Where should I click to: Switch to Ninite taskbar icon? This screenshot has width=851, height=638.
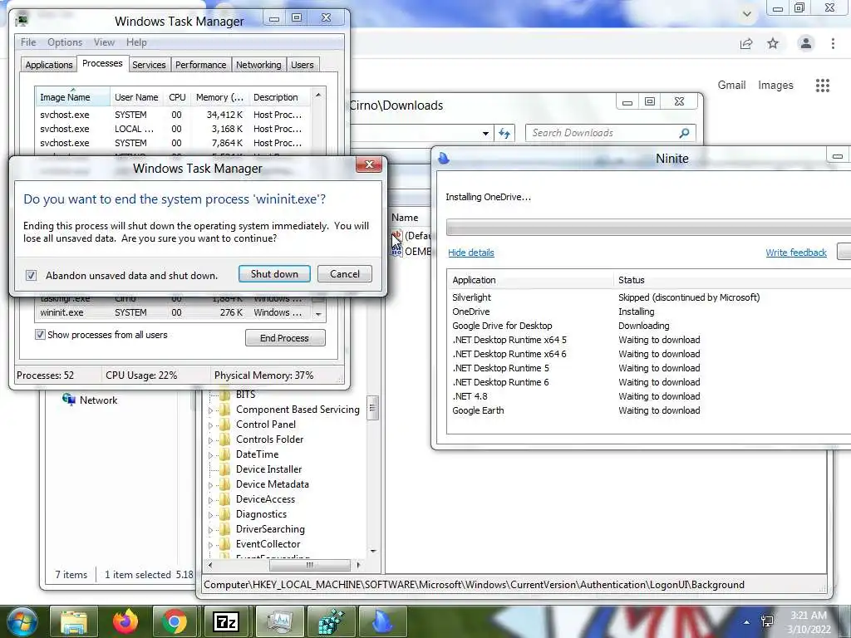382,621
